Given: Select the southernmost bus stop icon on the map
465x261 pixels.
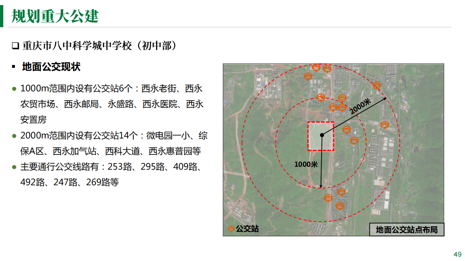Looking at the screenshot, I should click(340, 206).
